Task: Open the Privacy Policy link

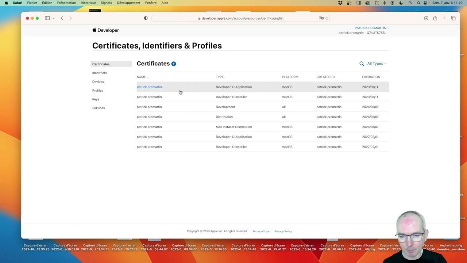Action: point(283,232)
